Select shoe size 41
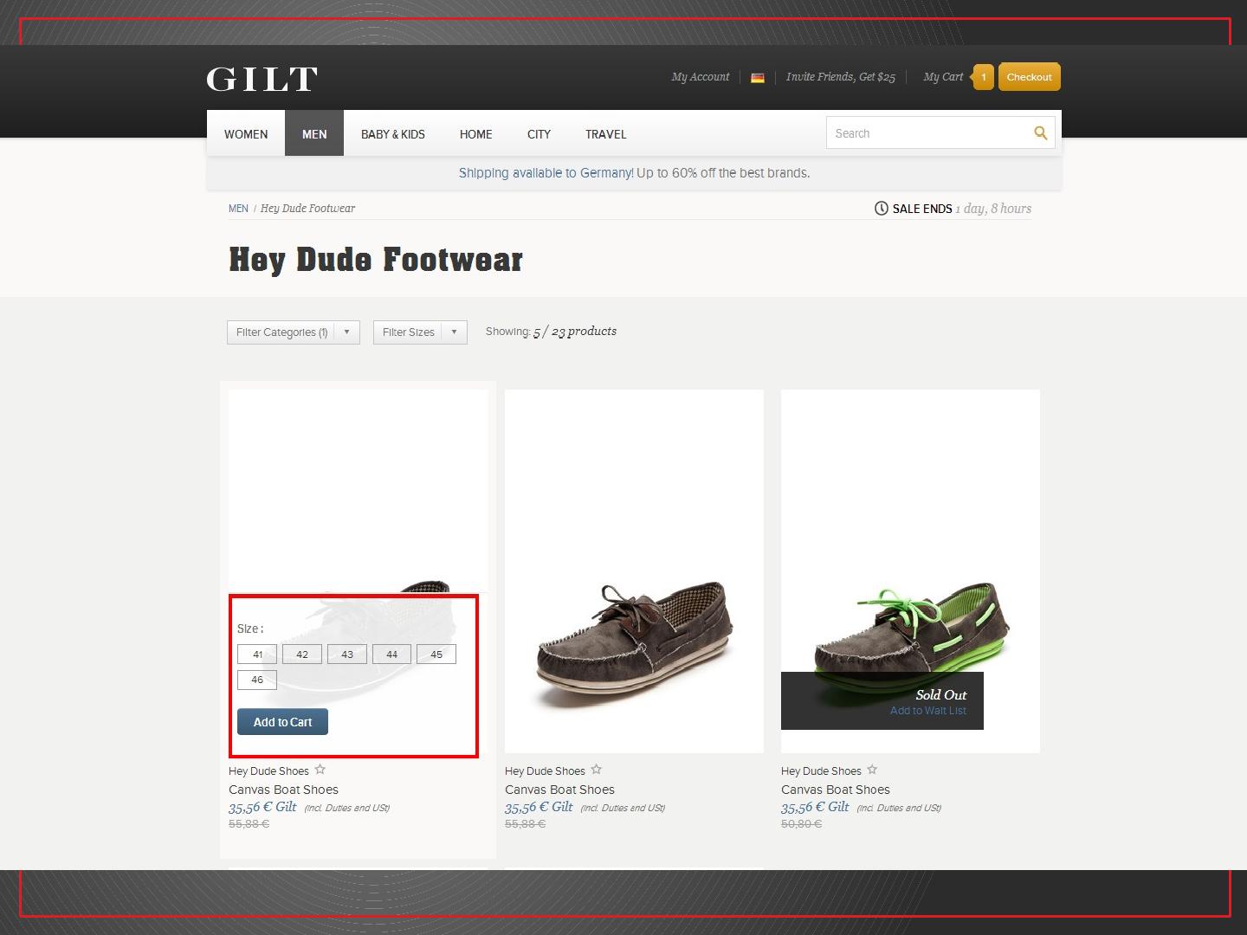The image size is (1247, 935). (257, 654)
